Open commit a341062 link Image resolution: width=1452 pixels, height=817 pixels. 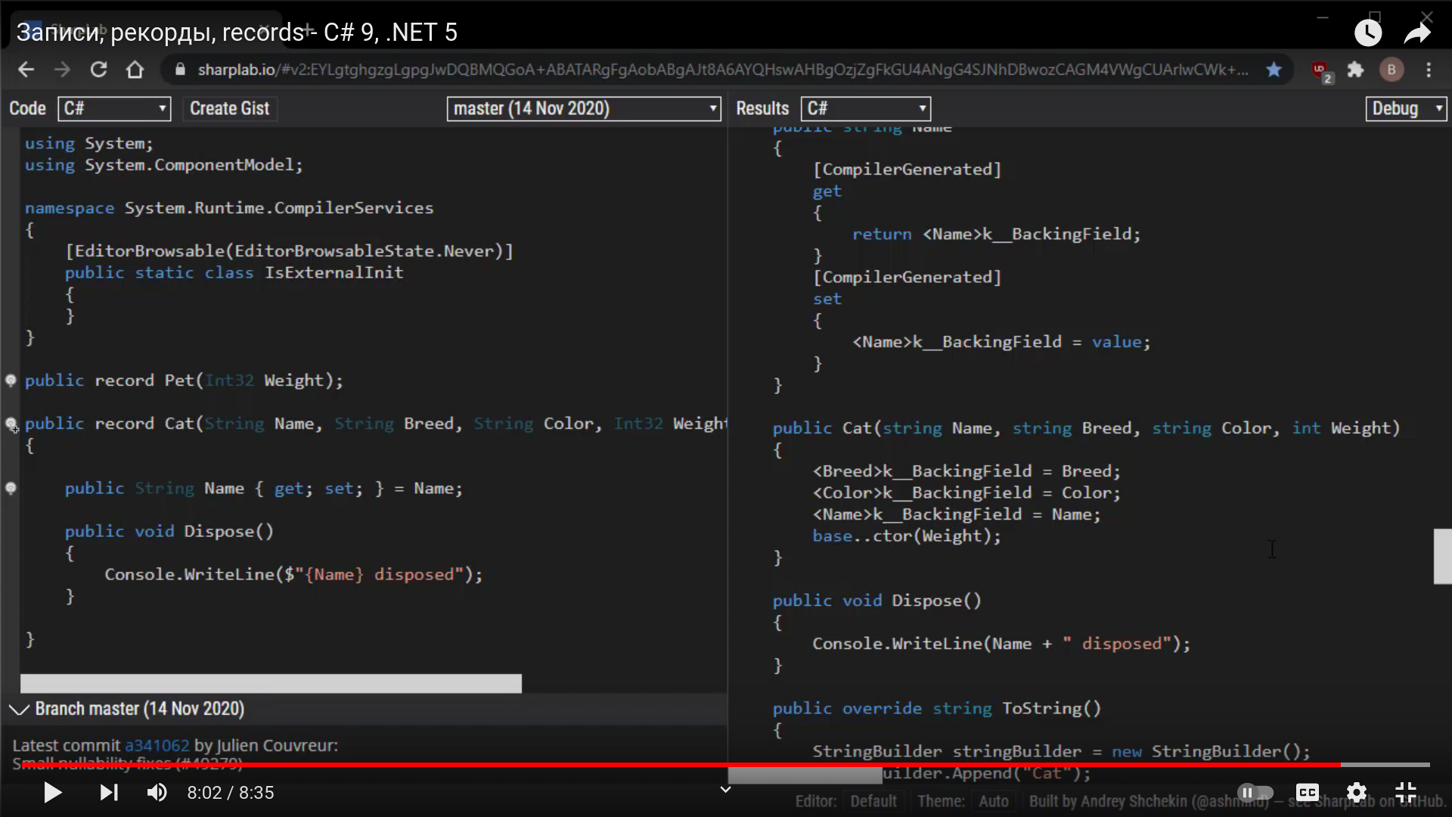click(157, 746)
